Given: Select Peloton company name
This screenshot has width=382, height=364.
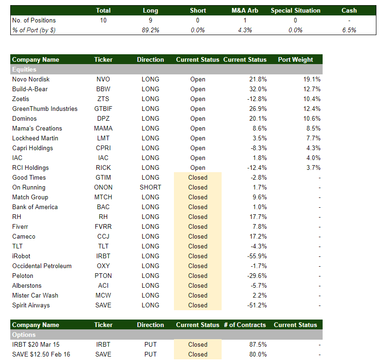Looking at the screenshot, I should 22,276.
